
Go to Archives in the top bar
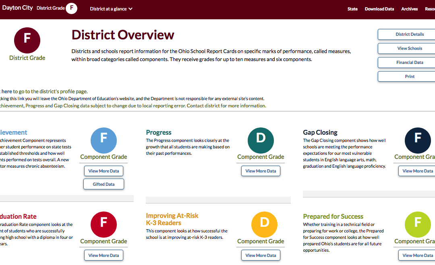[x=409, y=9]
